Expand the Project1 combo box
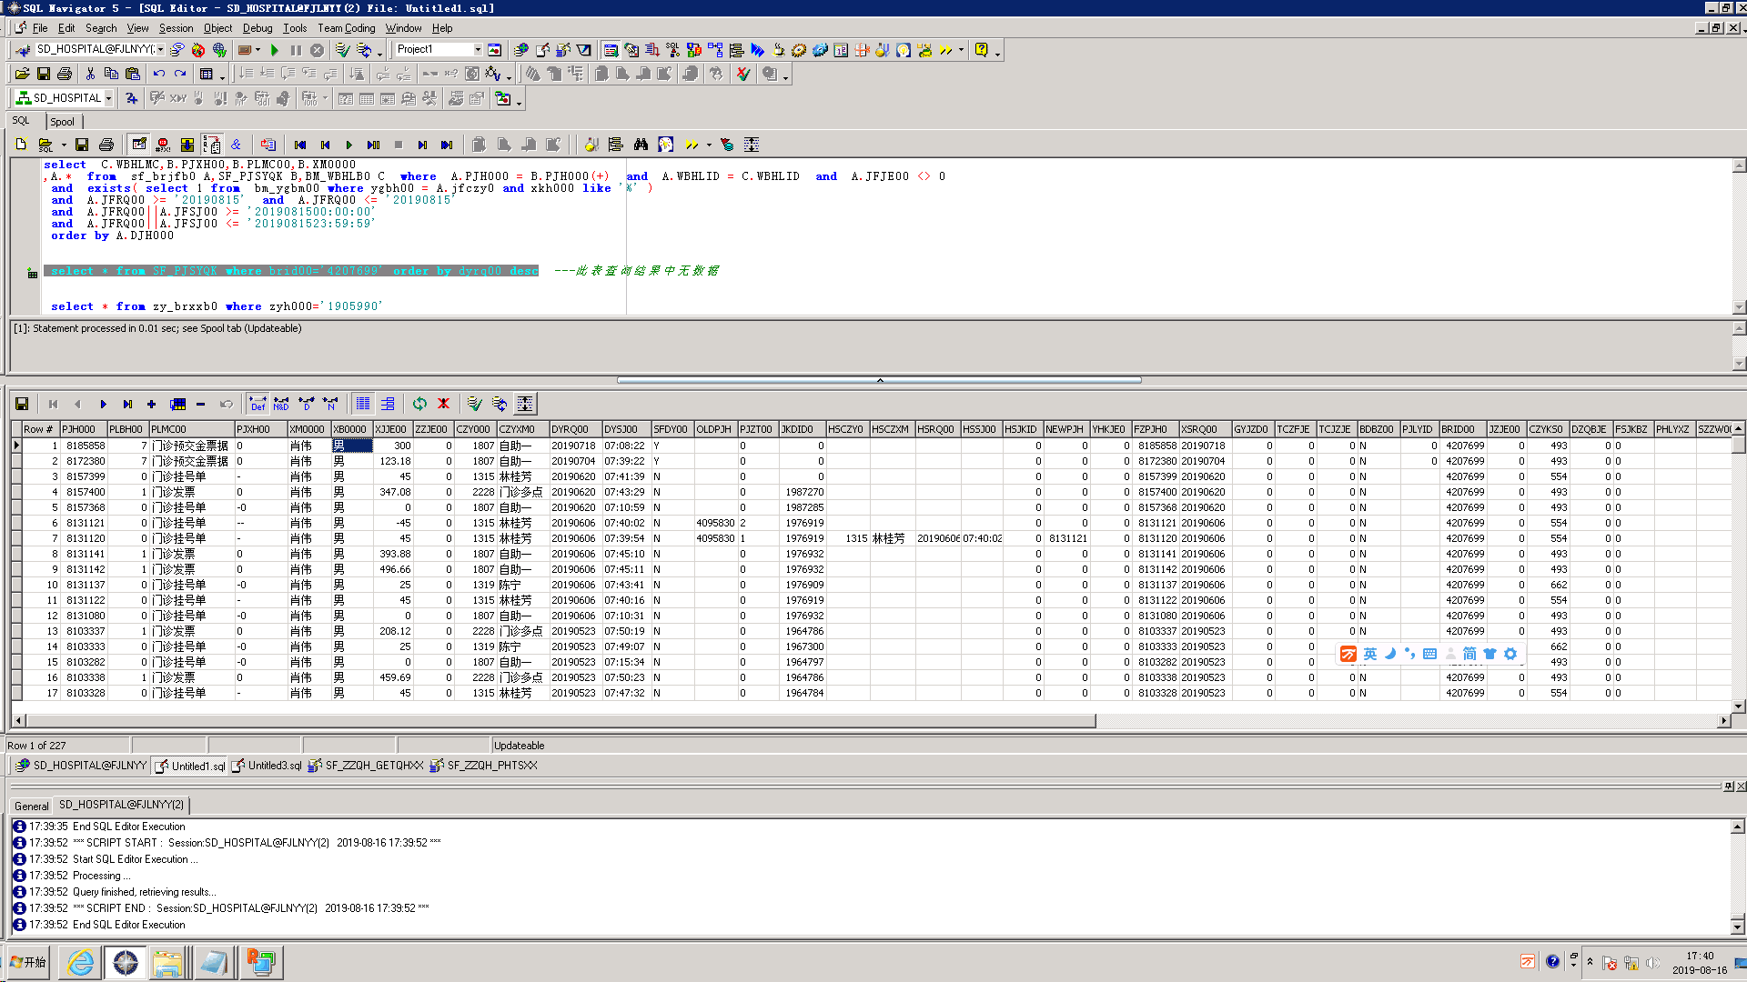 (477, 50)
